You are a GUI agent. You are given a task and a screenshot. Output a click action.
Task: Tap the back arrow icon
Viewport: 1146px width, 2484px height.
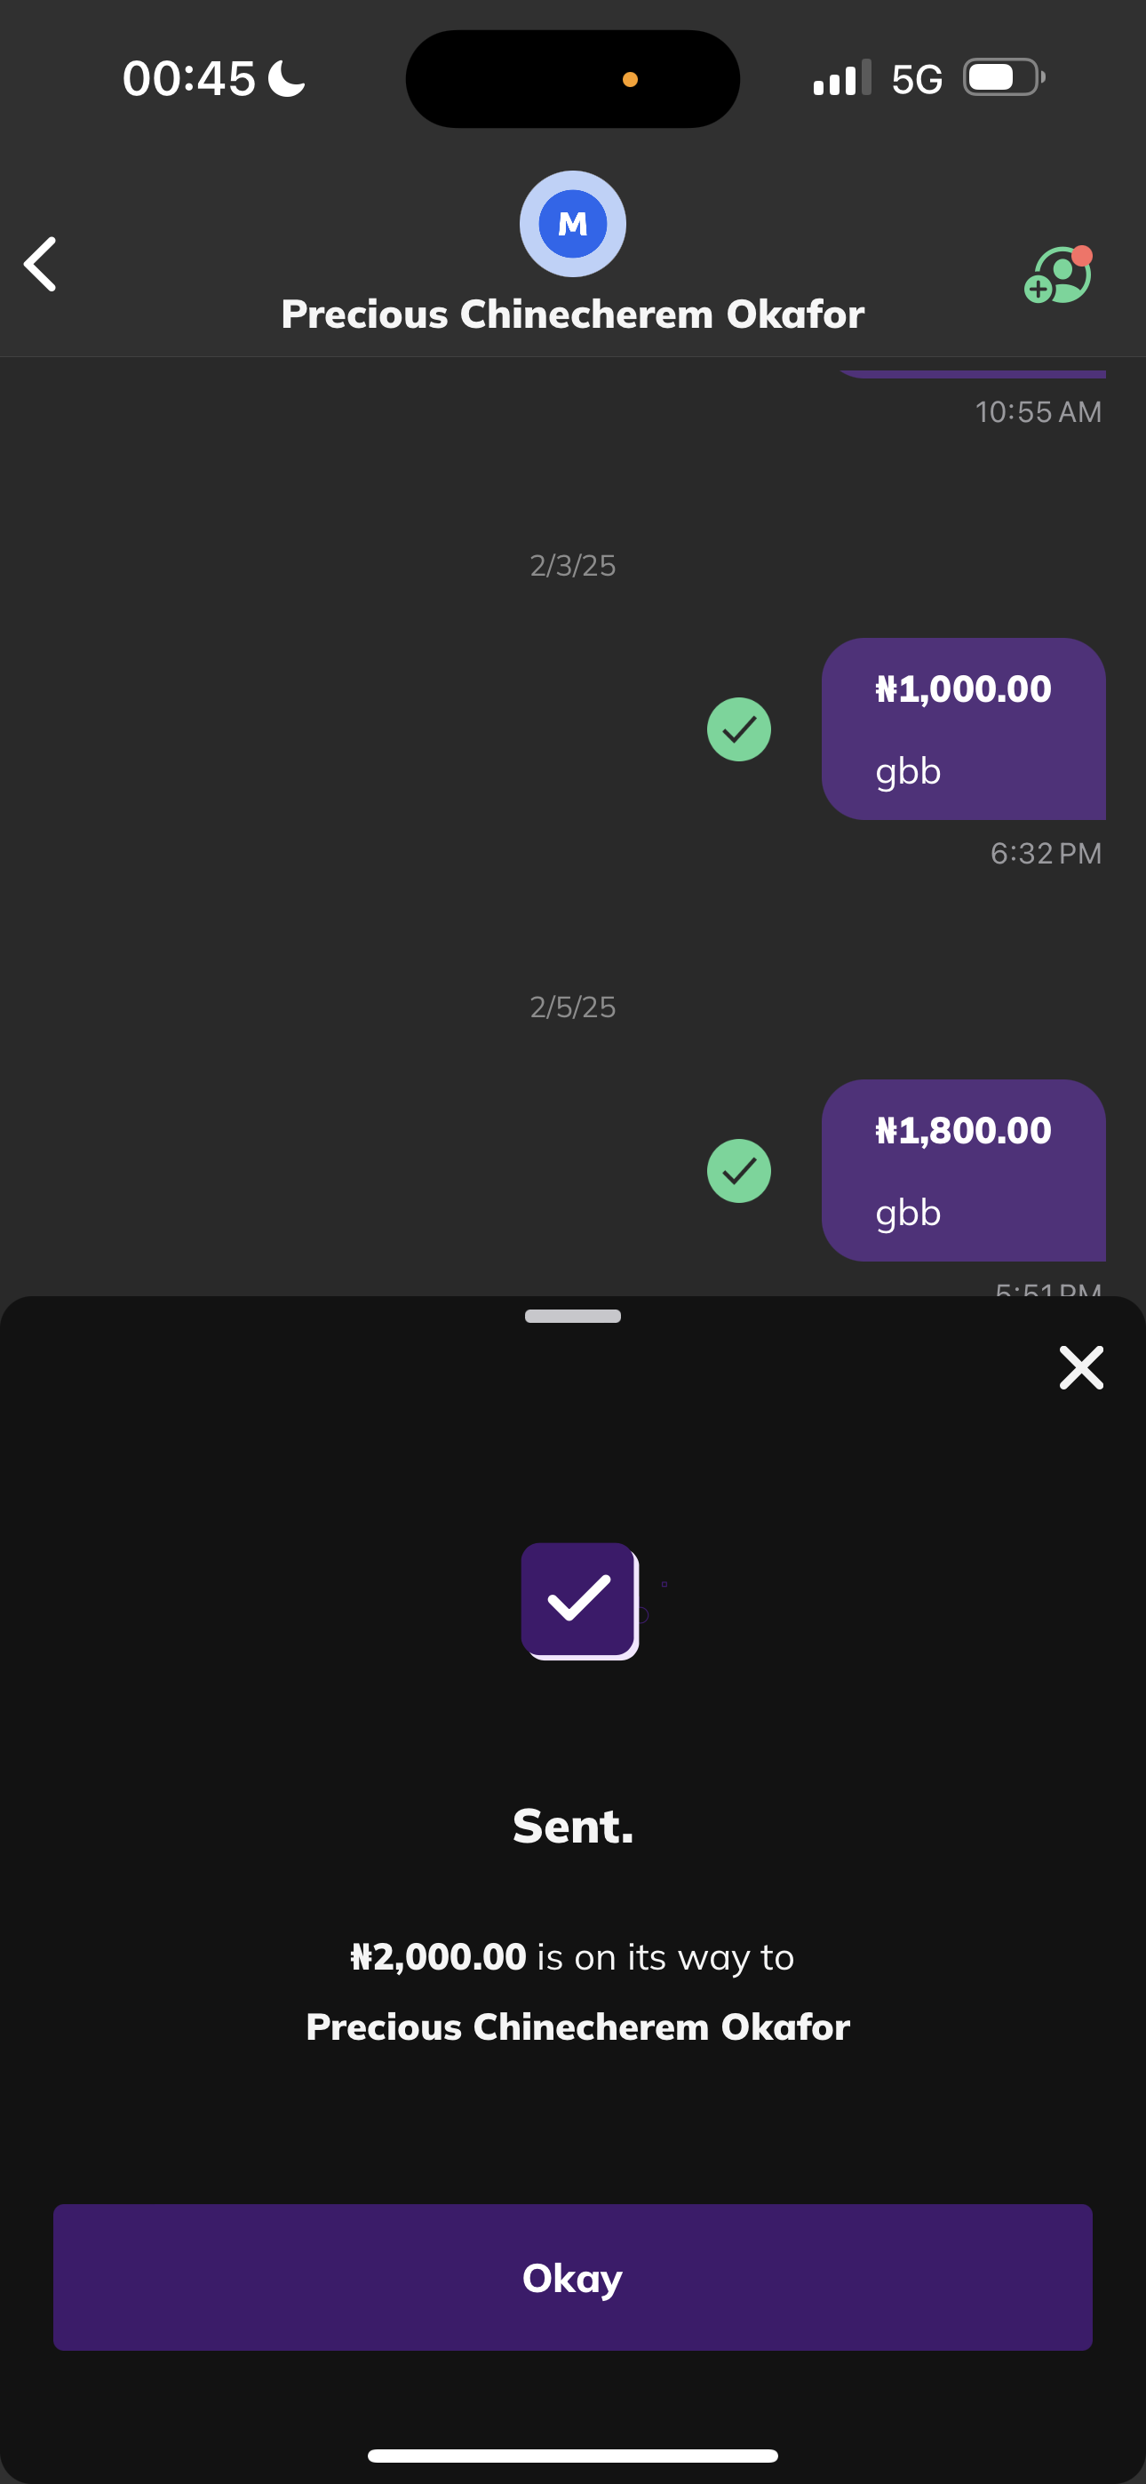41,264
